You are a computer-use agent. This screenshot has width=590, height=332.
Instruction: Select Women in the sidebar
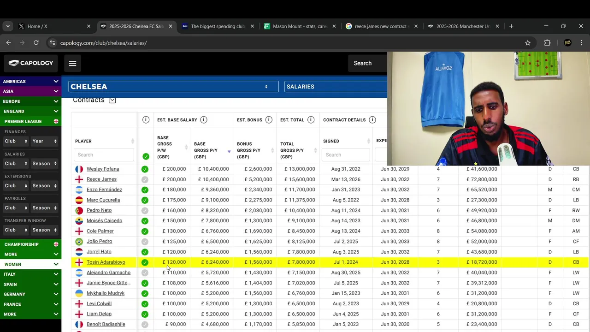(30, 264)
